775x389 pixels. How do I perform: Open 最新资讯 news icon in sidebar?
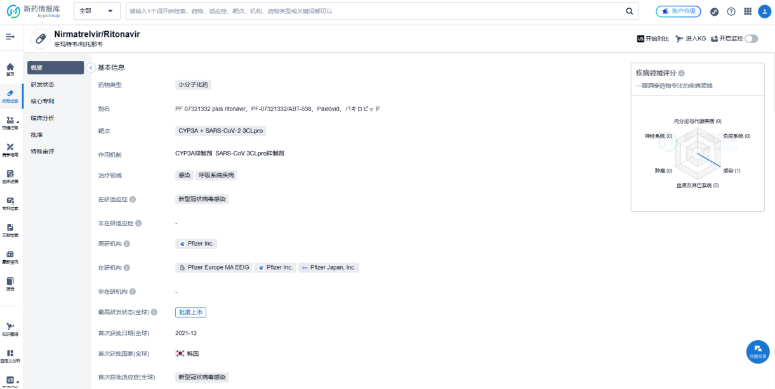[x=10, y=255]
